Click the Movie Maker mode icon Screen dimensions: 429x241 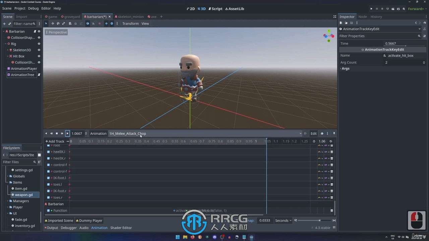click(404, 9)
